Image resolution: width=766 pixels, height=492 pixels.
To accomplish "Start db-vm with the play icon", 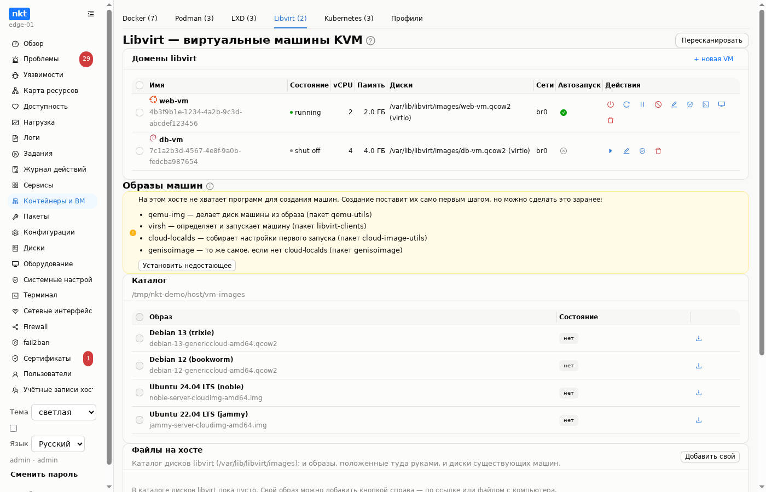I will pos(611,151).
